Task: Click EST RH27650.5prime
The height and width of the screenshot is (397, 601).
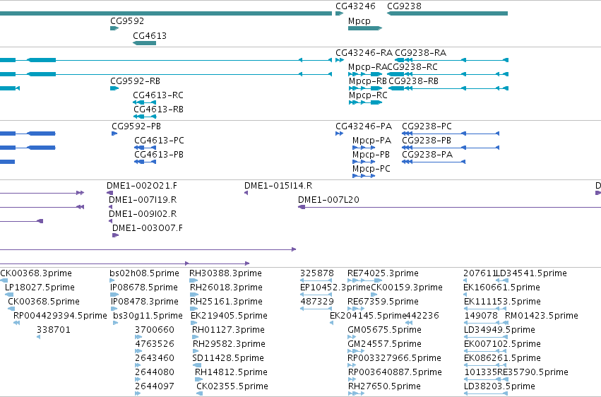Action: click(x=384, y=386)
